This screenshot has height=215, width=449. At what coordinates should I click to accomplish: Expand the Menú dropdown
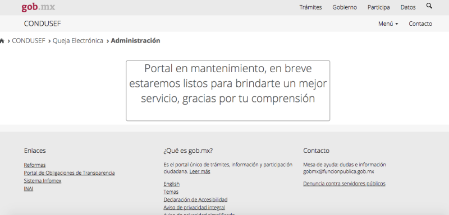click(x=388, y=24)
